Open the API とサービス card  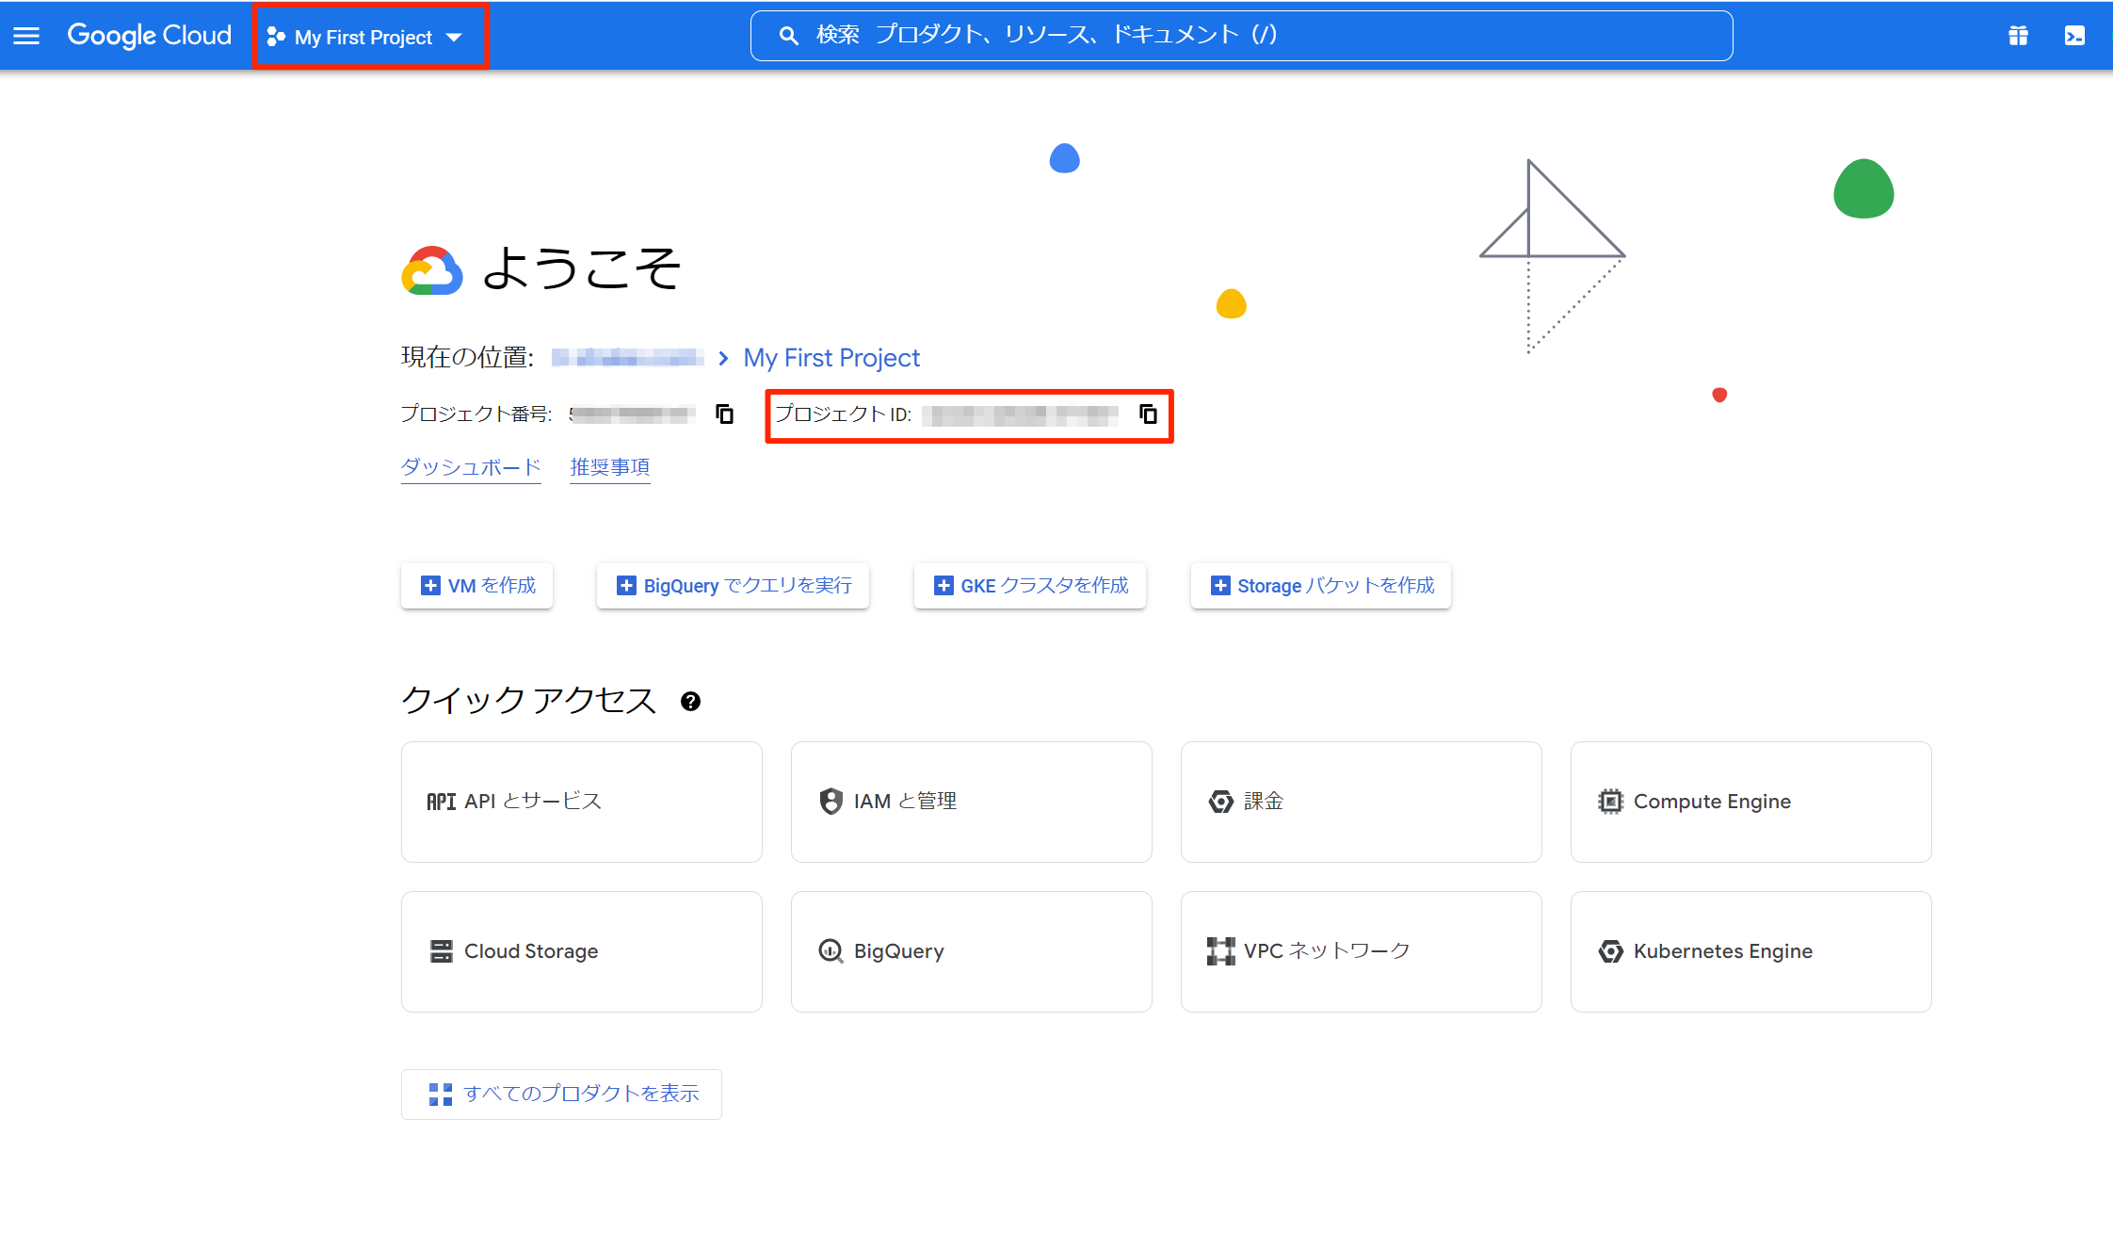582,802
